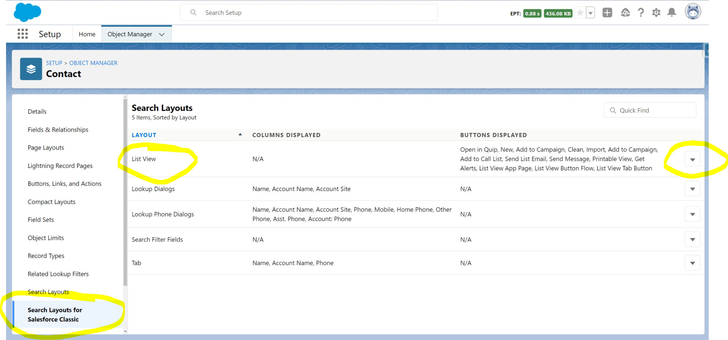The width and height of the screenshot is (728, 340).
Task: Sort by the LAYOUT column header
Action: [x=144, y=135]
